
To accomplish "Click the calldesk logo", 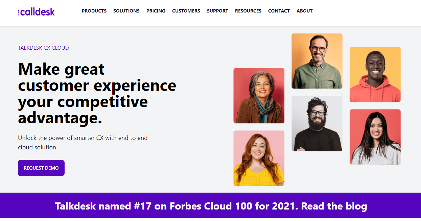I will (x=36, y=12).
